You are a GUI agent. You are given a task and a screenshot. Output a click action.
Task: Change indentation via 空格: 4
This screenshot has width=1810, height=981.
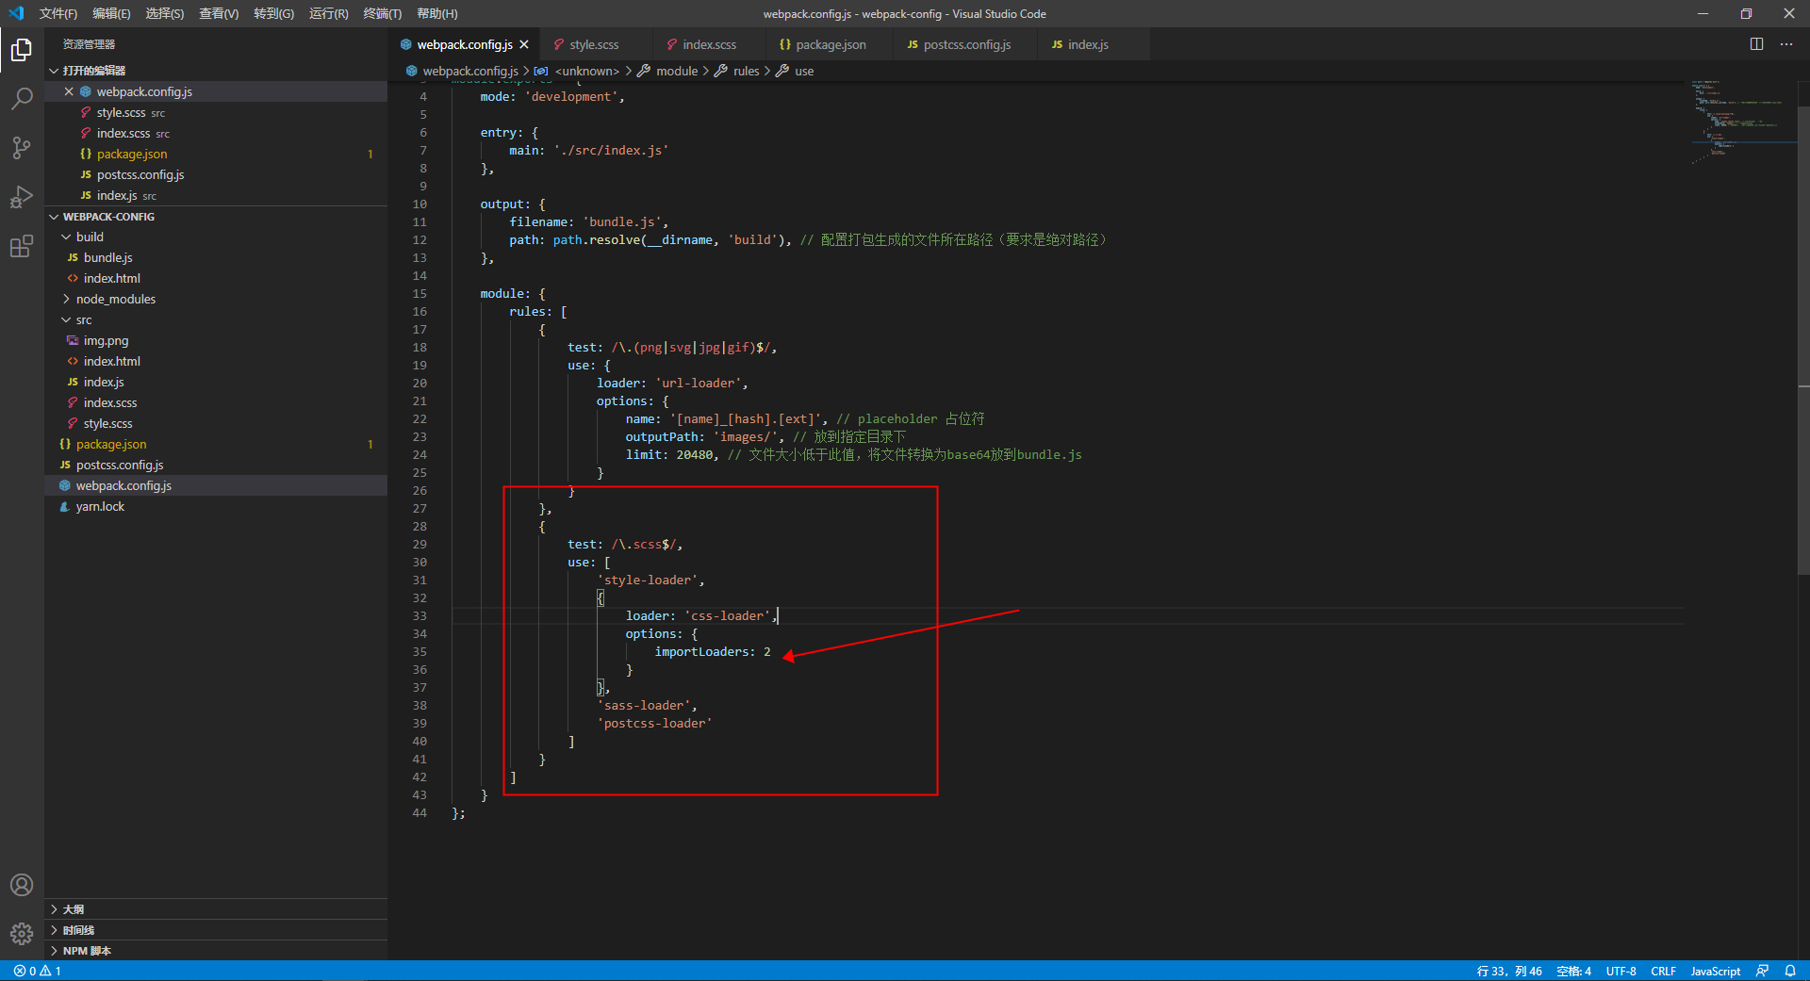click(1573, 971)
